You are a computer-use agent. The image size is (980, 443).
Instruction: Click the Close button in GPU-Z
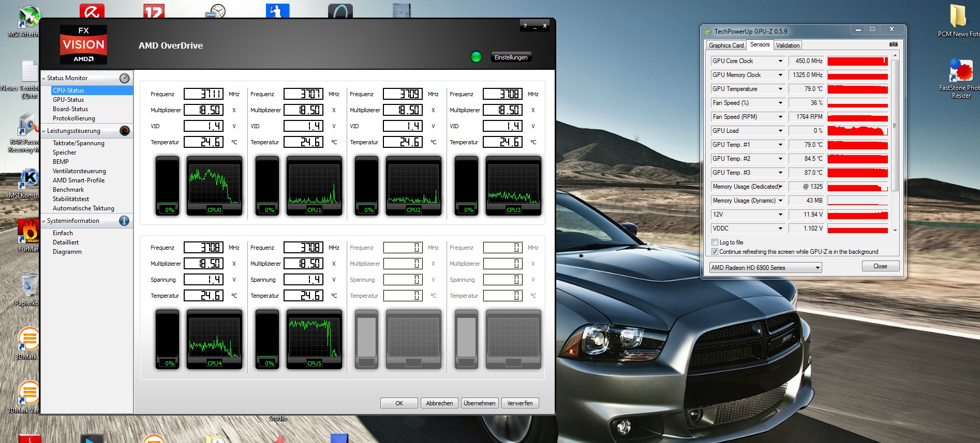click(880, 266)
